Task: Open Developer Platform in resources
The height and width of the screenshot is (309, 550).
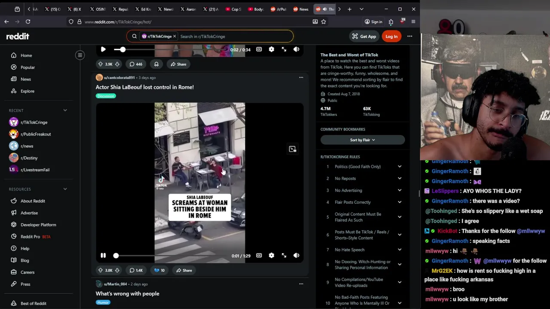Action: (x=38, y=224)
